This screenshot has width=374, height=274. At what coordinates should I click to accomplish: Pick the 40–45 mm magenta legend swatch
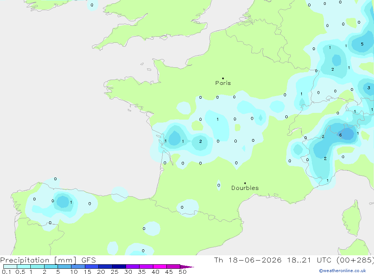pyautogui.click(x=160, y=267)
